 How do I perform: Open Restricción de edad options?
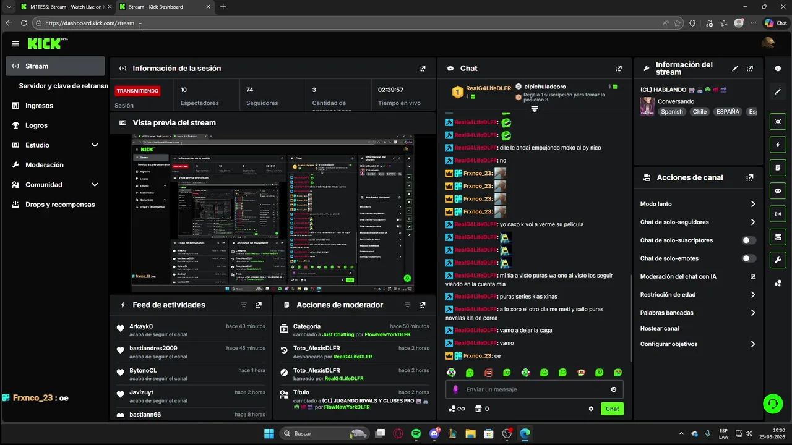(x=698, y=295)
